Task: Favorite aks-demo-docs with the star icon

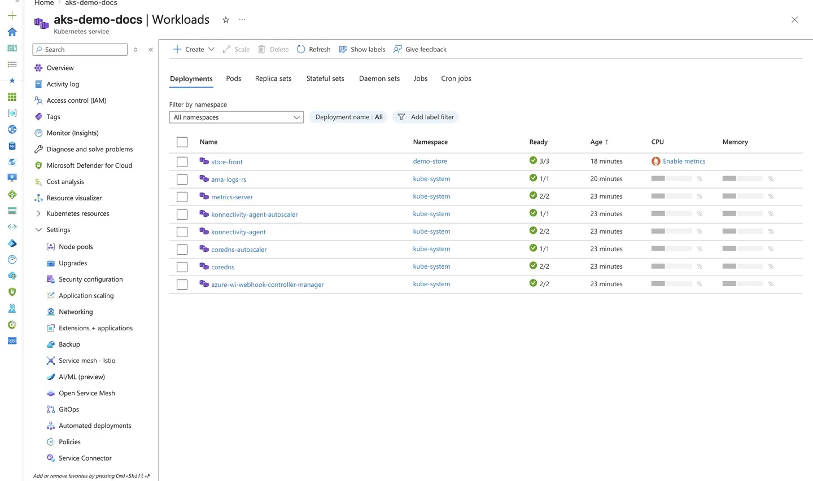Action: click(x=226, y=20)
